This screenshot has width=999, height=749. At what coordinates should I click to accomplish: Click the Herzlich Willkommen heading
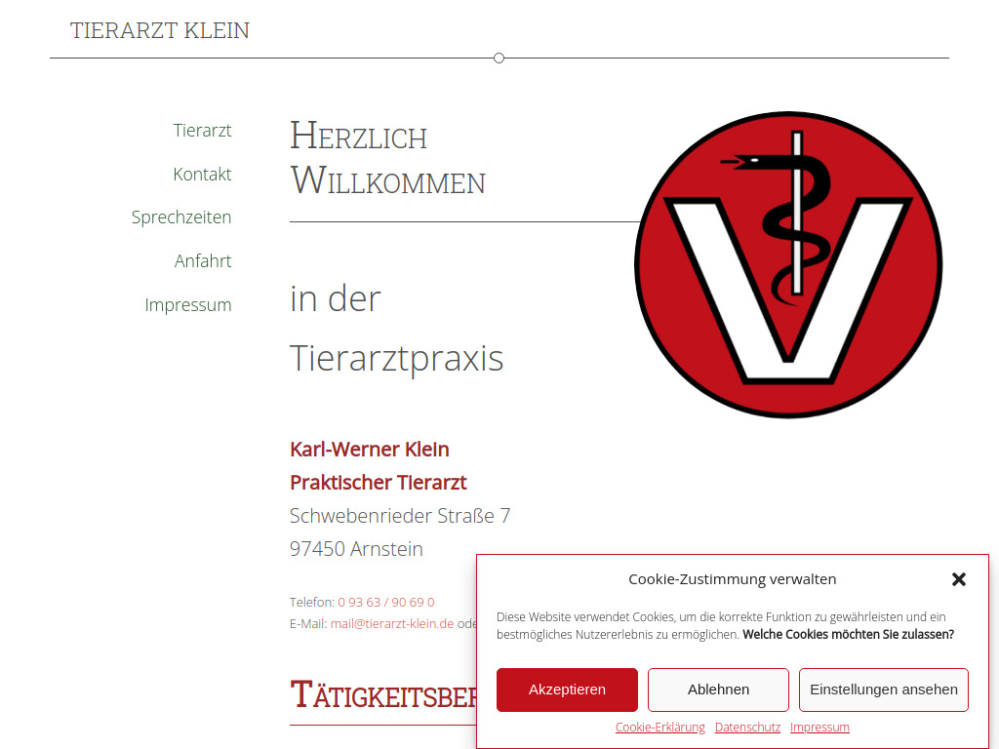387,158
